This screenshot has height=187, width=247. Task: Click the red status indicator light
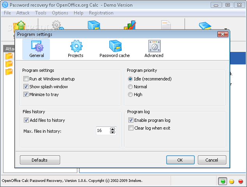[x=240, y=182]
